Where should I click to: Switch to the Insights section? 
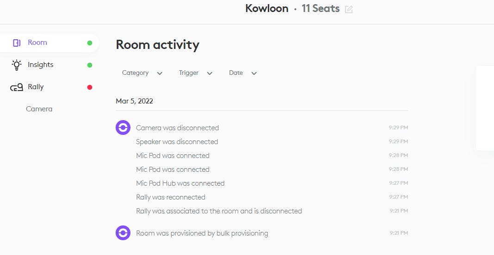pyautogui.click(x=41, y=65)
